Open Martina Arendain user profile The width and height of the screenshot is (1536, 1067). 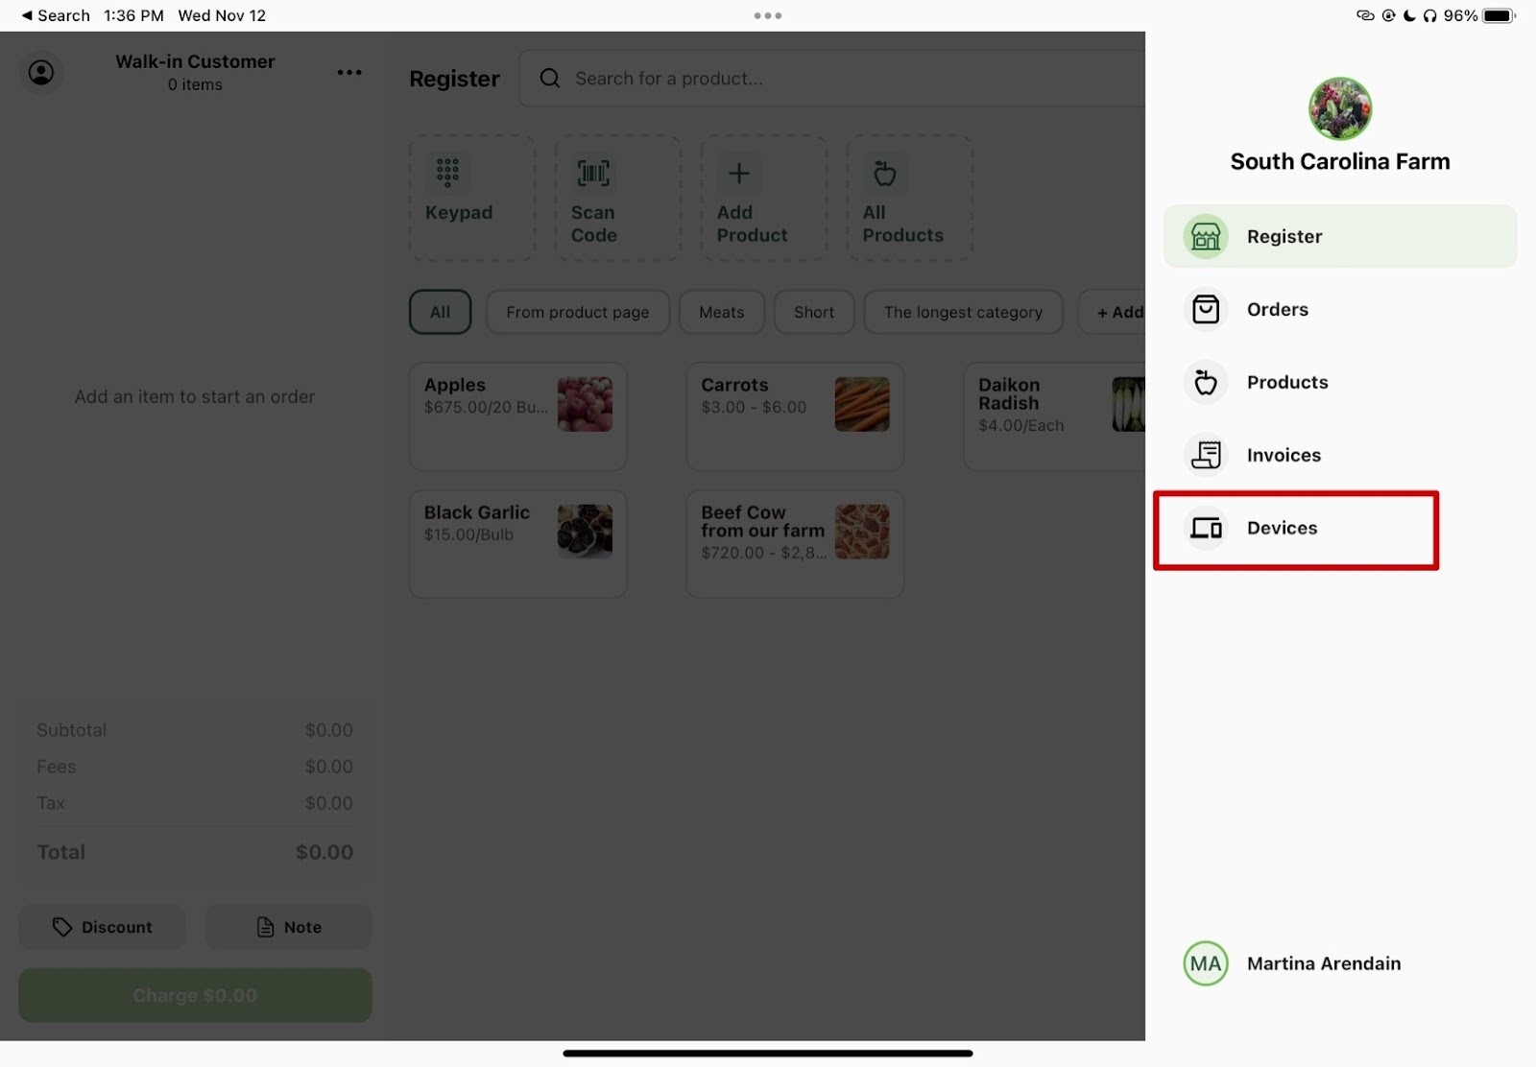1322,963
